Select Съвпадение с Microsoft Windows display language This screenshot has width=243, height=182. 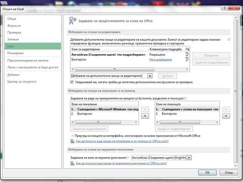tap(105, 109)
